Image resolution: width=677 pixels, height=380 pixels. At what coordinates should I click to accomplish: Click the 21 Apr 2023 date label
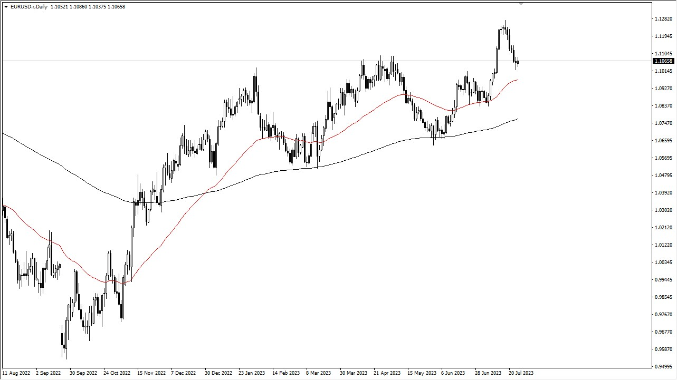[x=387, y=373]
